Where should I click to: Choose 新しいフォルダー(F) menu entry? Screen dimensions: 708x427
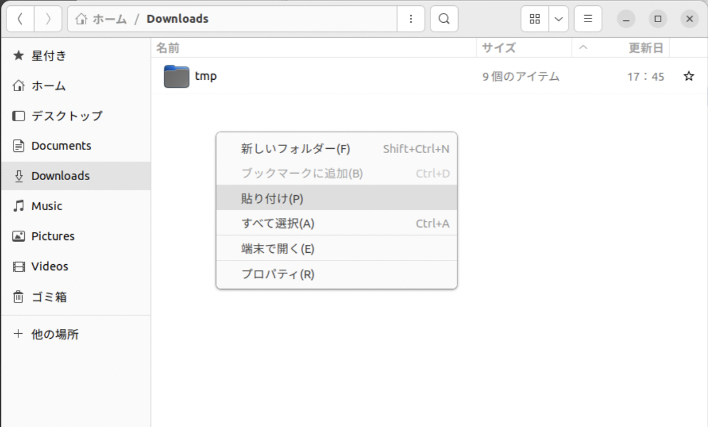tap(295, 149)
